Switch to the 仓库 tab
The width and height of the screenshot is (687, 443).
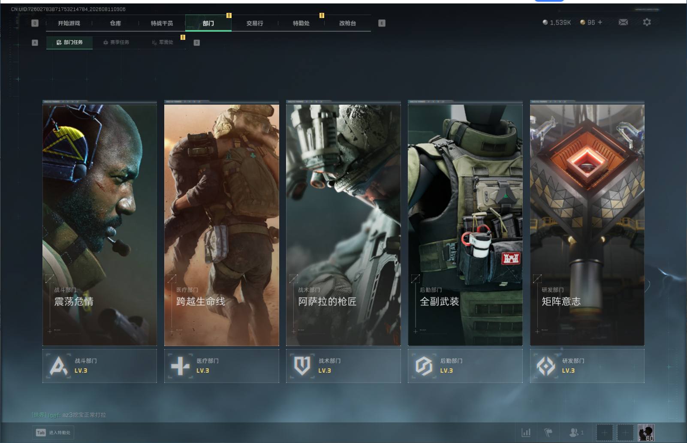pyautogui.click(x=115, y=23)
